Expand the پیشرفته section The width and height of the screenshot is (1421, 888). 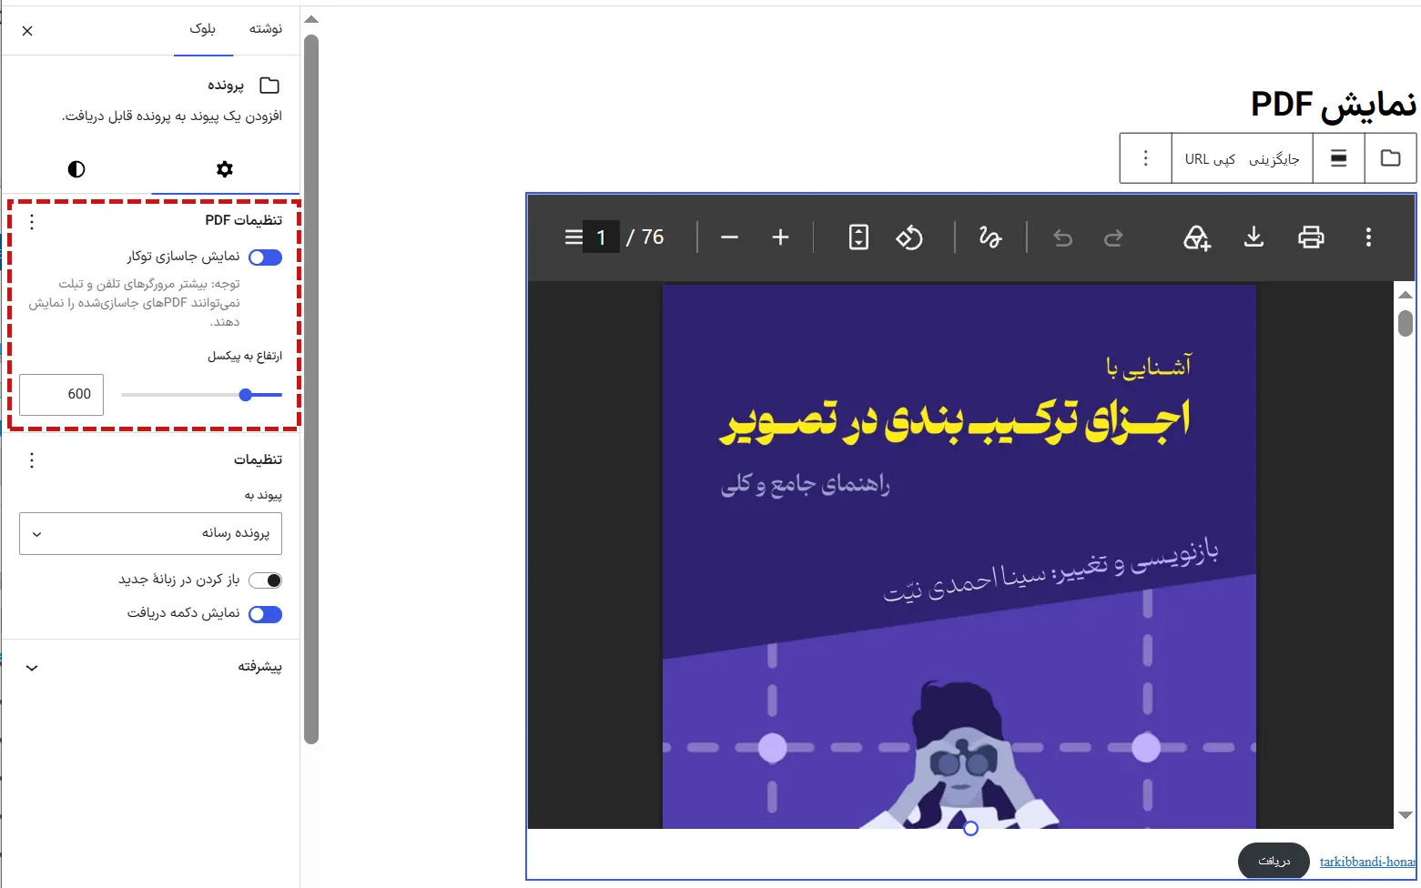[151, 667]
